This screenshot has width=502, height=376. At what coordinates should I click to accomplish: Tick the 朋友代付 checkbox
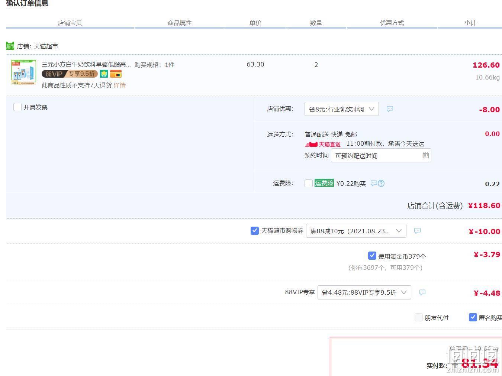419,317
